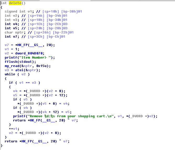Screen dimensions: 175x150
Task: Click the 'if ( v4 )' condition
Action: click(x=22, y=108)
